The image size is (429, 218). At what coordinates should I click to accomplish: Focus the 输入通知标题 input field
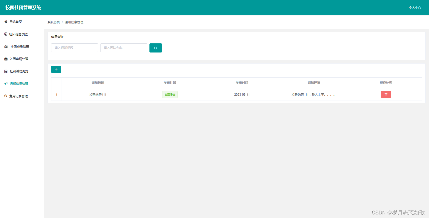click(75, 48)
